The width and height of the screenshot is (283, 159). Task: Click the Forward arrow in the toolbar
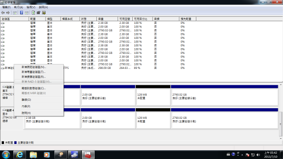coord(8,13)
